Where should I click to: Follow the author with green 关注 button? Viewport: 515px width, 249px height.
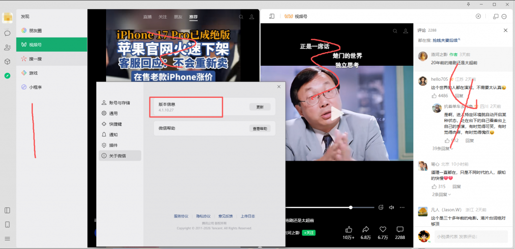(x=309, y=232)
